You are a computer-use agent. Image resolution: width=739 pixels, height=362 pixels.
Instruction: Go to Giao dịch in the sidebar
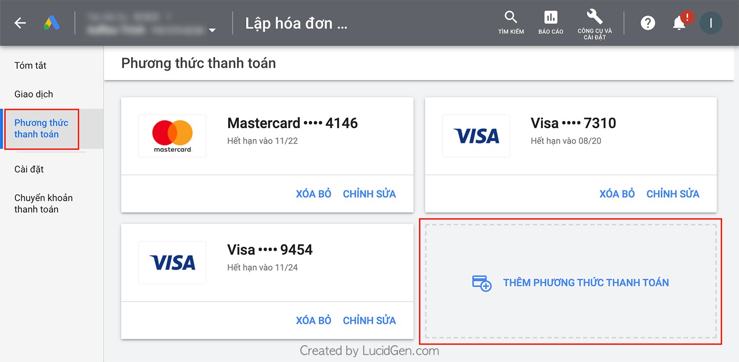tap(34, 94)
